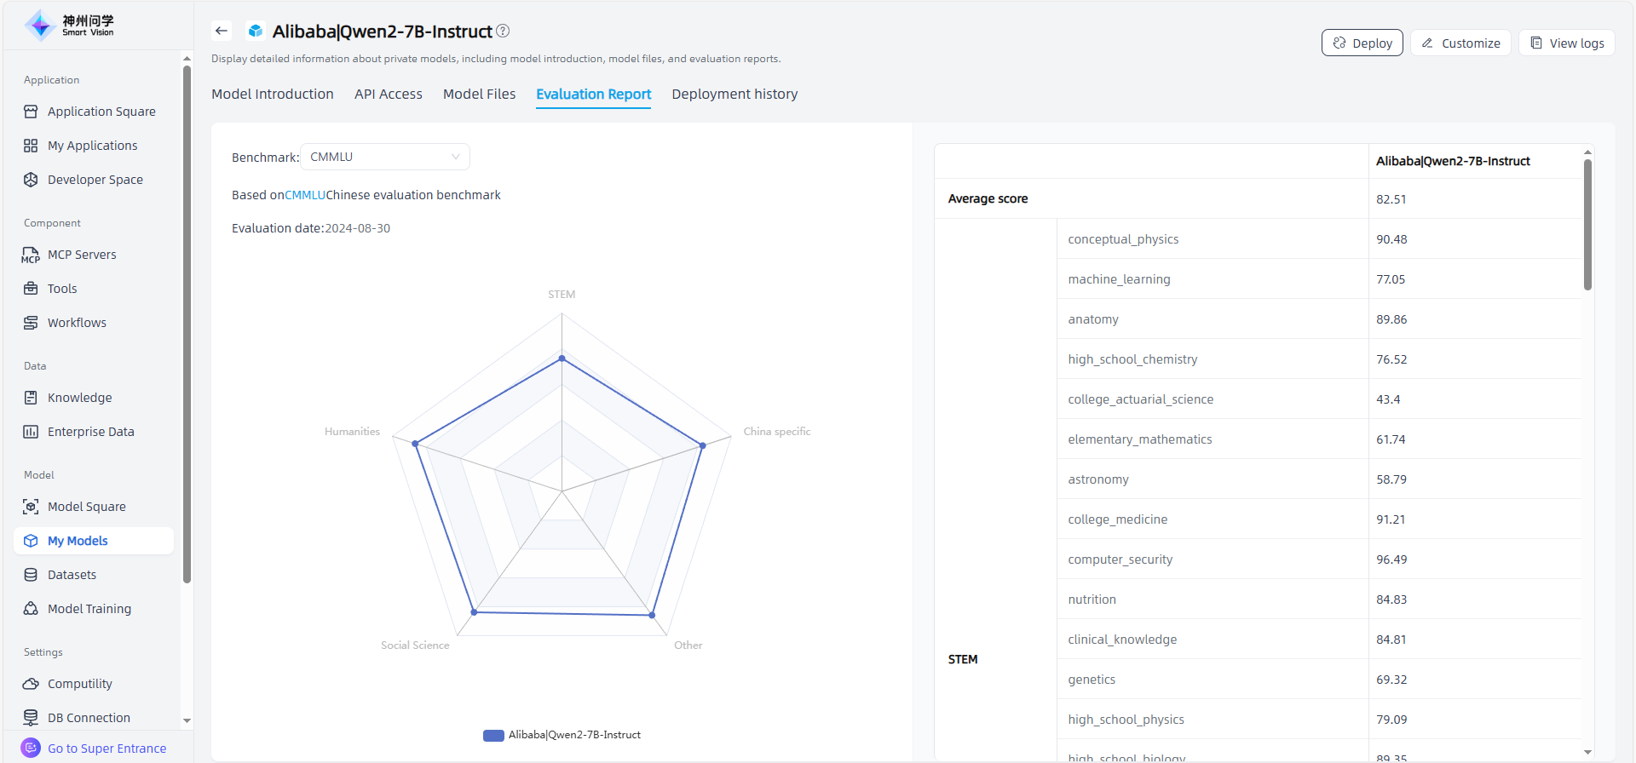
Task: Click the Go to Super Entrance link
Action: coord(107,749)
